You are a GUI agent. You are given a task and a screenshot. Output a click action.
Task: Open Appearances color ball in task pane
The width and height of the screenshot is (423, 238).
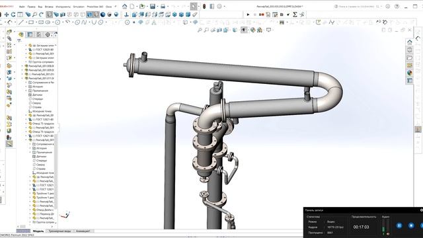click(410, 73)
